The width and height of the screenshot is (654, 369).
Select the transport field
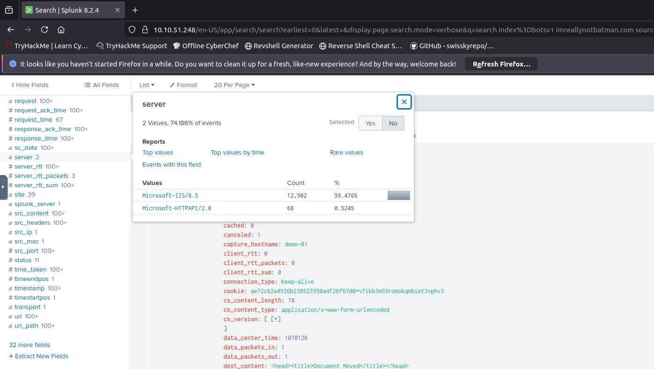tap(28, 307)
